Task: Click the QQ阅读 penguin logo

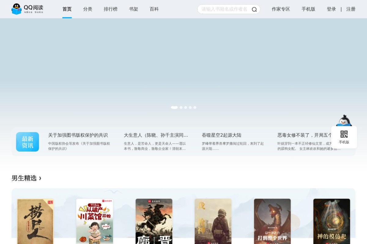Action: [x=27, y=9]
